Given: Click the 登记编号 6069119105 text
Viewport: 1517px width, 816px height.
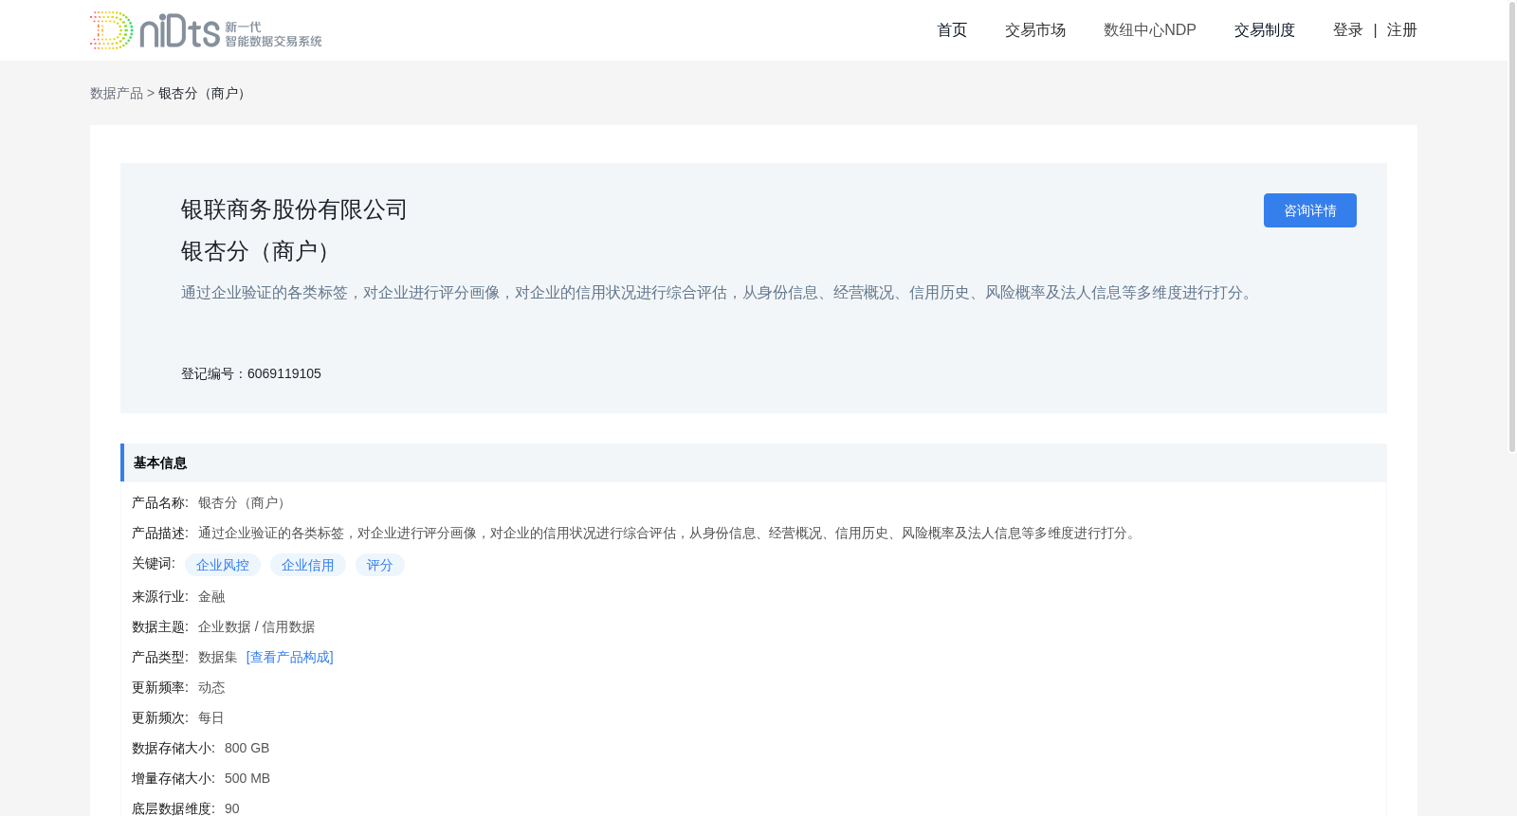Looking at the screenshot, I should point(251,373).
